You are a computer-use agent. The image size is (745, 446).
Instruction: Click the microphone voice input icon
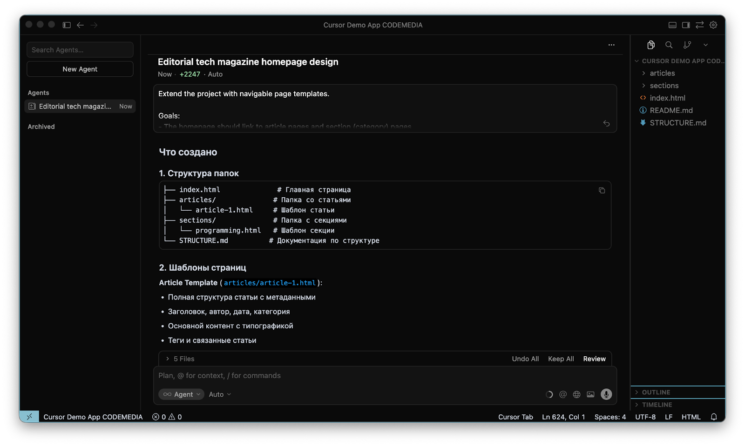606,394
